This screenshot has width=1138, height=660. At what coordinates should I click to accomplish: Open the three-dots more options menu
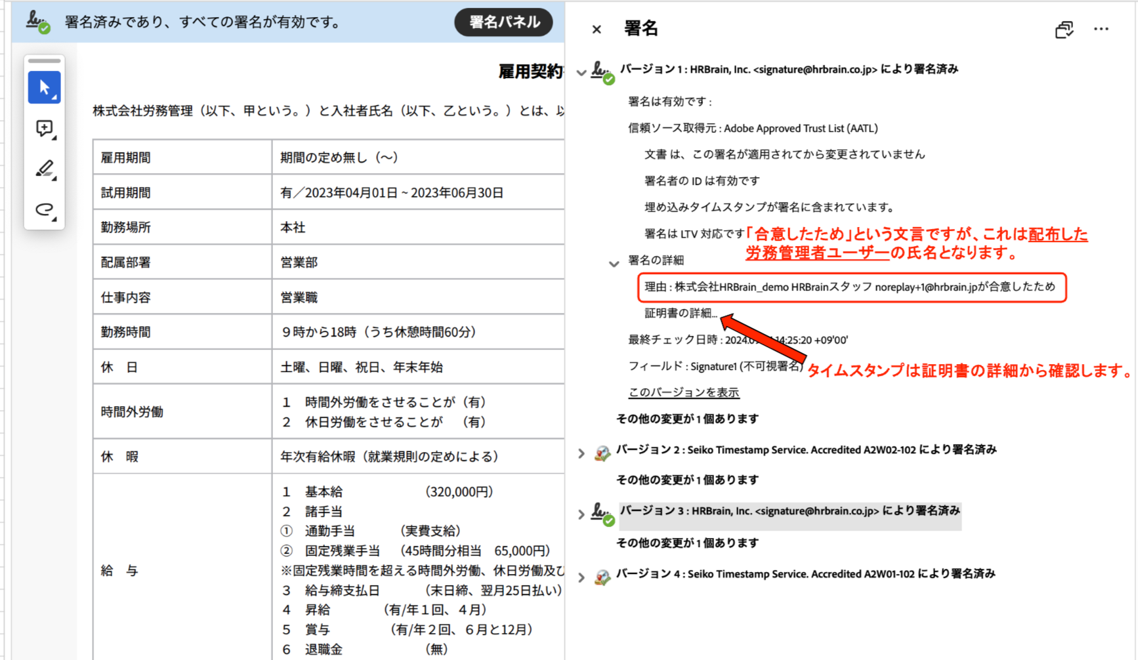coord(1101,29)
